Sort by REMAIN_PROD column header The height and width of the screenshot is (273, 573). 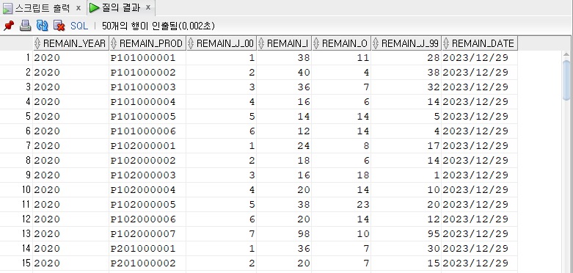[x=147, y=43]
